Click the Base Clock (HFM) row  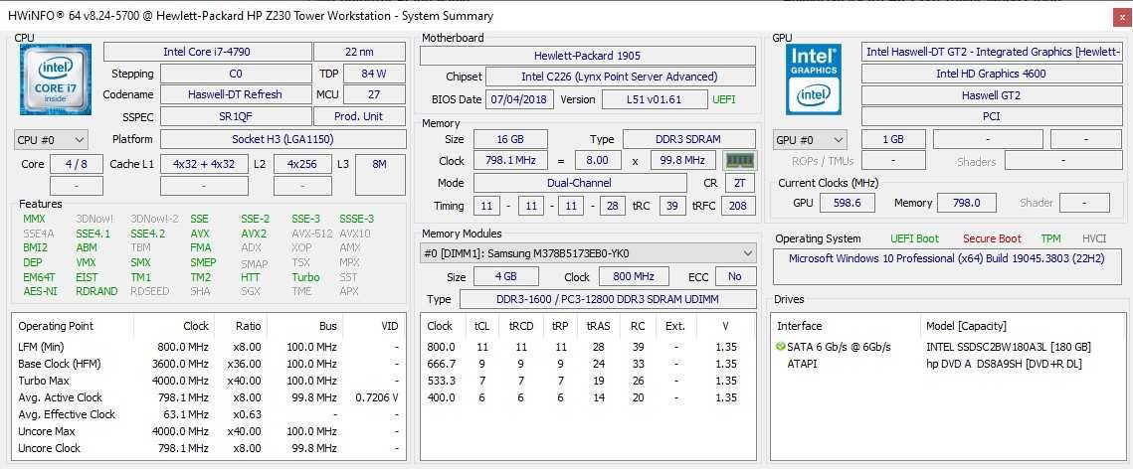208,364
